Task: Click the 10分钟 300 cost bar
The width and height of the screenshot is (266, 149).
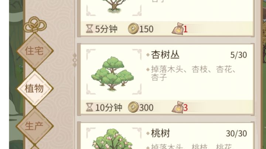Action: pos(167,107)
